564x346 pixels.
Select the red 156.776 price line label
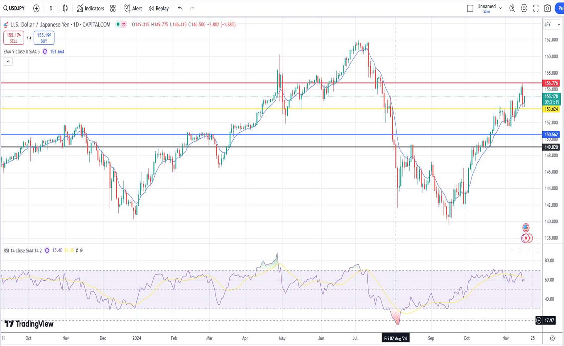pyautogui.click(x=551, y=83)
